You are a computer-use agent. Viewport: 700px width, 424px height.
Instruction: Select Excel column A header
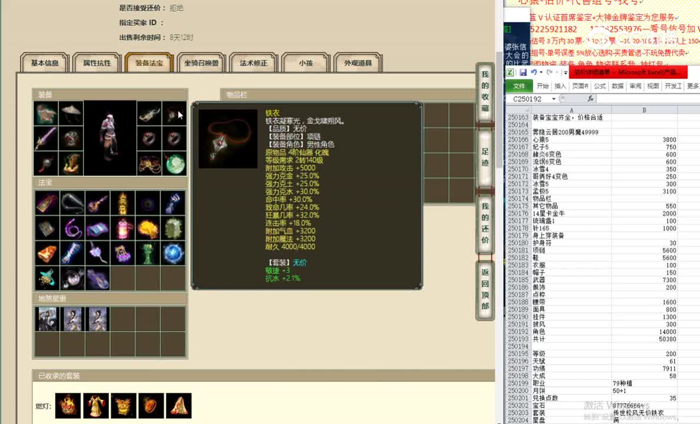571,110
